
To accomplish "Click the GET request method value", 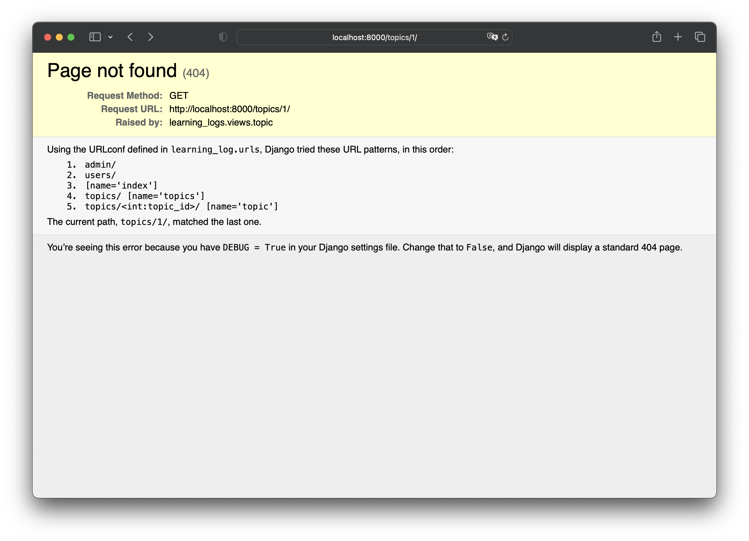I will click(179, 96).
